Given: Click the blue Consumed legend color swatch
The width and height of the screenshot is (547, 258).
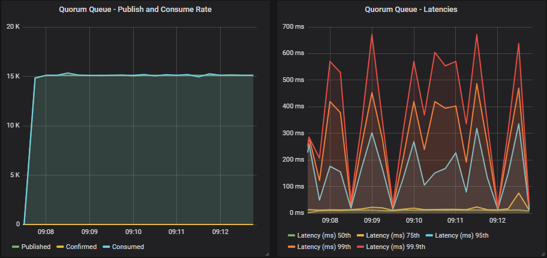Looking at the screenshot, I should pyautogui.click(x=106, y=247).
